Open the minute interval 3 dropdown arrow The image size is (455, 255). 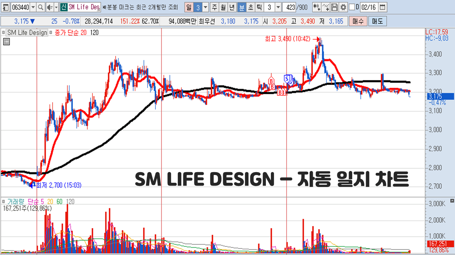[x=278, y=7]
